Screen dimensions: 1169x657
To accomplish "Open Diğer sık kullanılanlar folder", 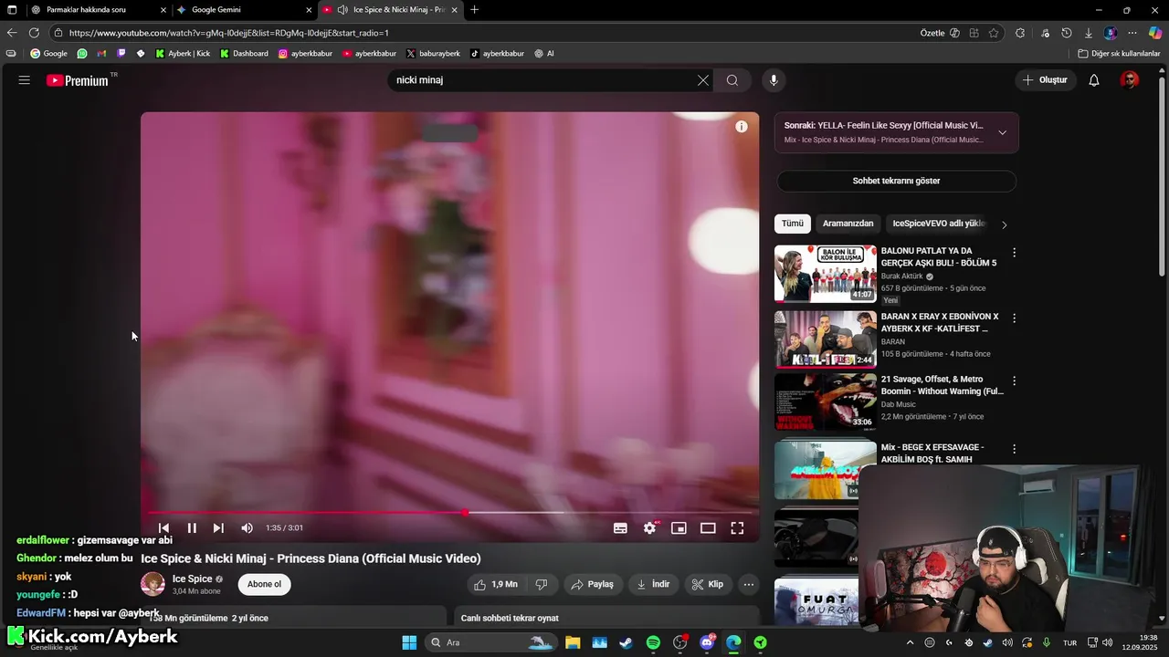I will [1119, 54].
